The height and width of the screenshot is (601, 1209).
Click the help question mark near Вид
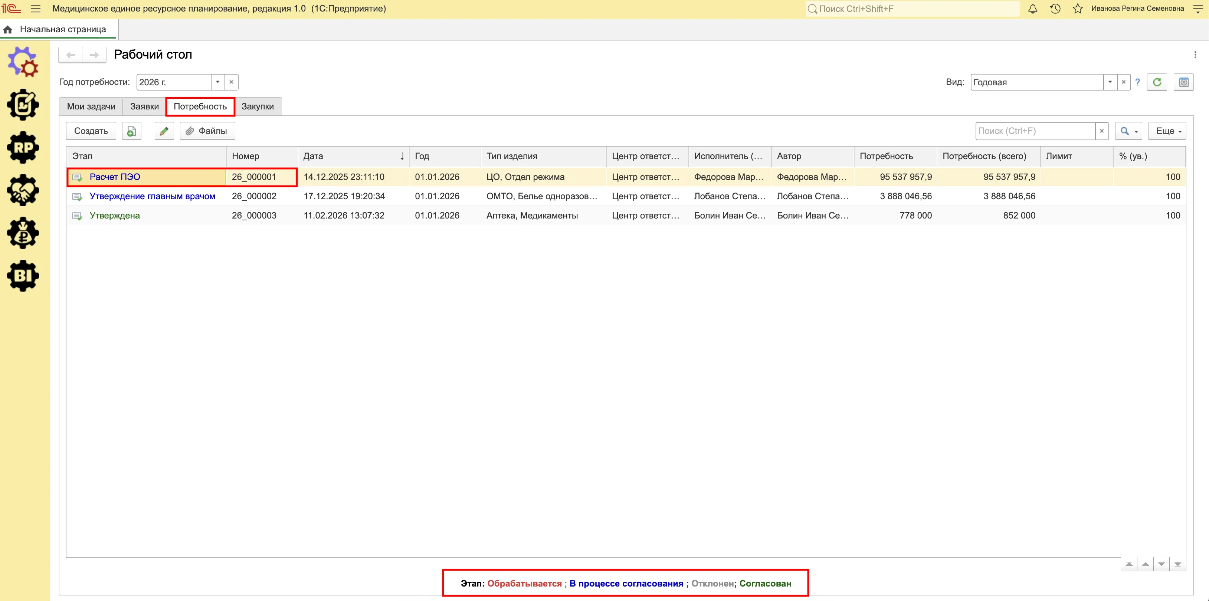pyautogui.click(x=1137, y=82)
